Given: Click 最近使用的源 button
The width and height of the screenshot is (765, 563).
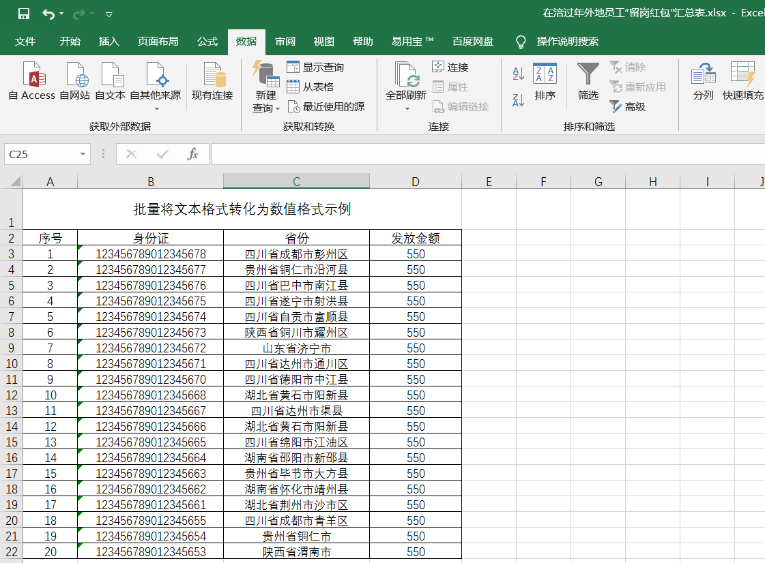Looking at the screenshot, I should [x=326, y=106].
